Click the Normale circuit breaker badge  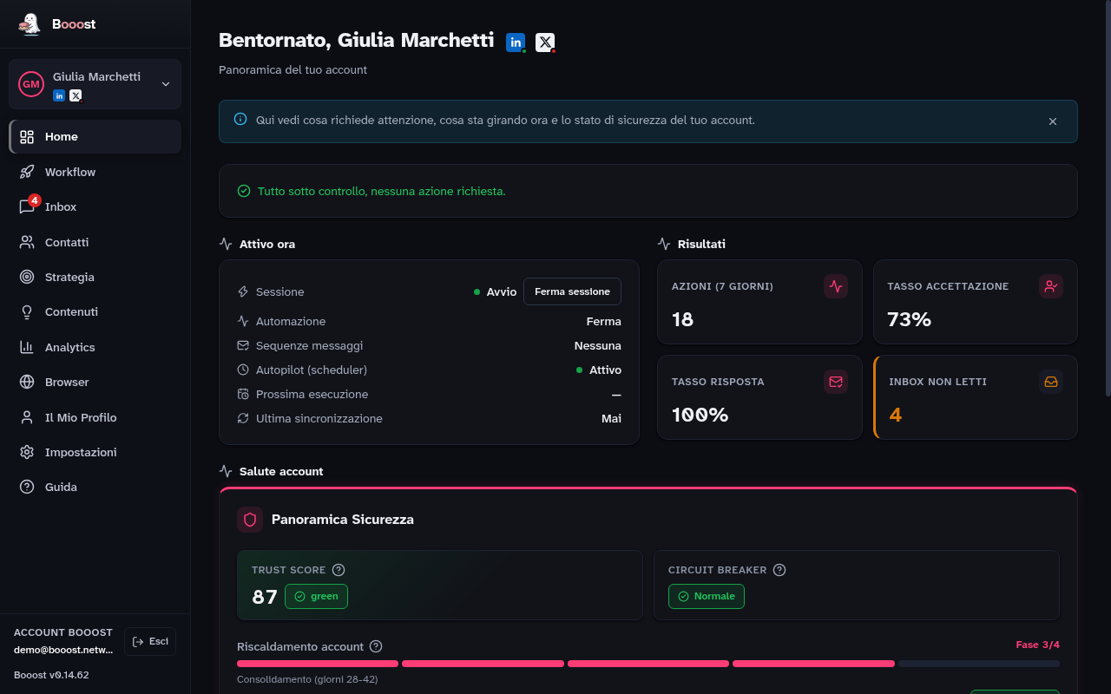click(x=707, y=597)
